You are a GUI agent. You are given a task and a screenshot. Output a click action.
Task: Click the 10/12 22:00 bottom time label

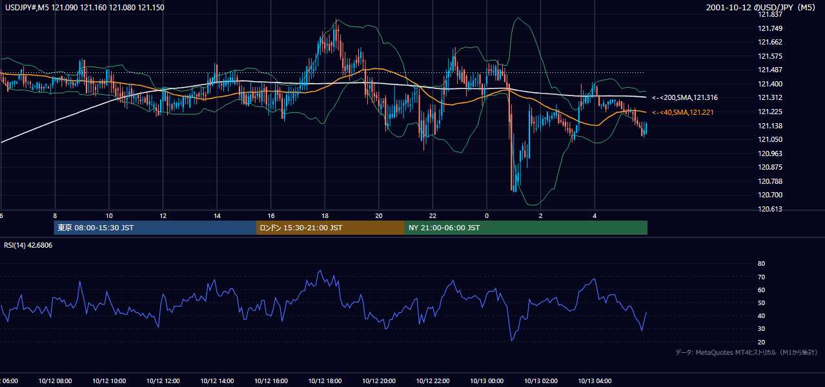pyautogui.click(x=433, y=381)
